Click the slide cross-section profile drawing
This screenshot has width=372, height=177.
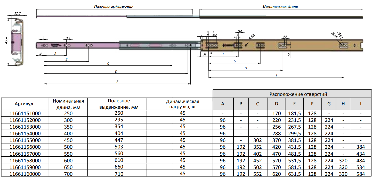[x=17, y=42]
